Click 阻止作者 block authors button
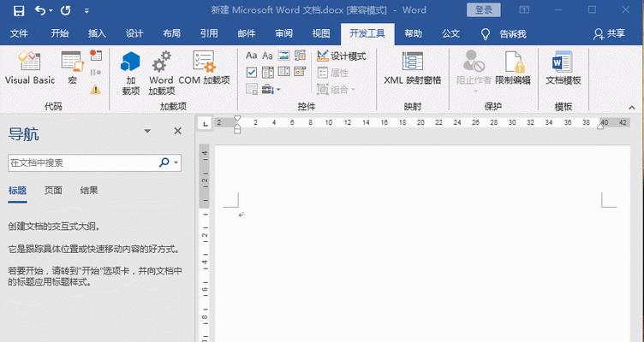The width and height of the screenshot is (644, 342). pos(474,70)
